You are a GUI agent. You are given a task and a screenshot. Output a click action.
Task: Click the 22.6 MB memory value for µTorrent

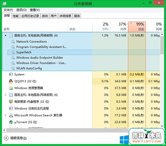point(120,122)
